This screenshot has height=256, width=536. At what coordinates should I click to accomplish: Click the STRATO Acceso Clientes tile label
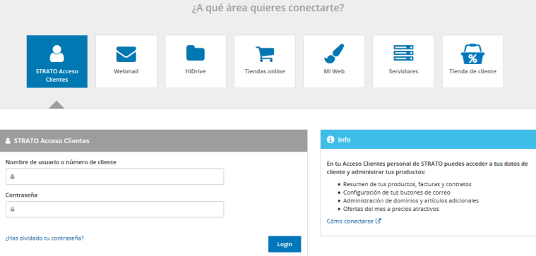tap(56, 75)
